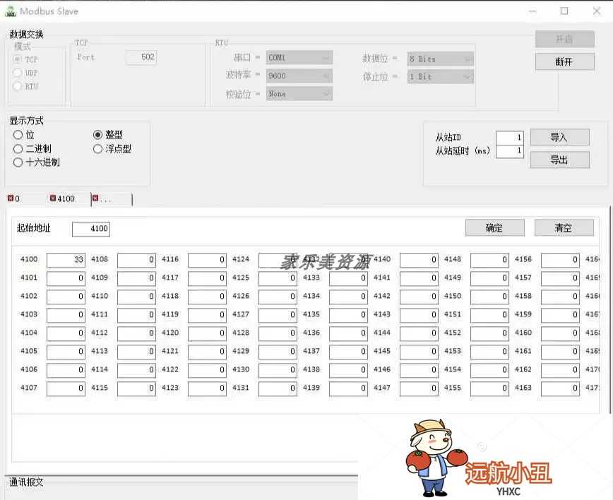Image resolution: width=613 pixels, height=500 pixels.
Task: Close tab 0 with its red X icon
Action: pos(11,198)
